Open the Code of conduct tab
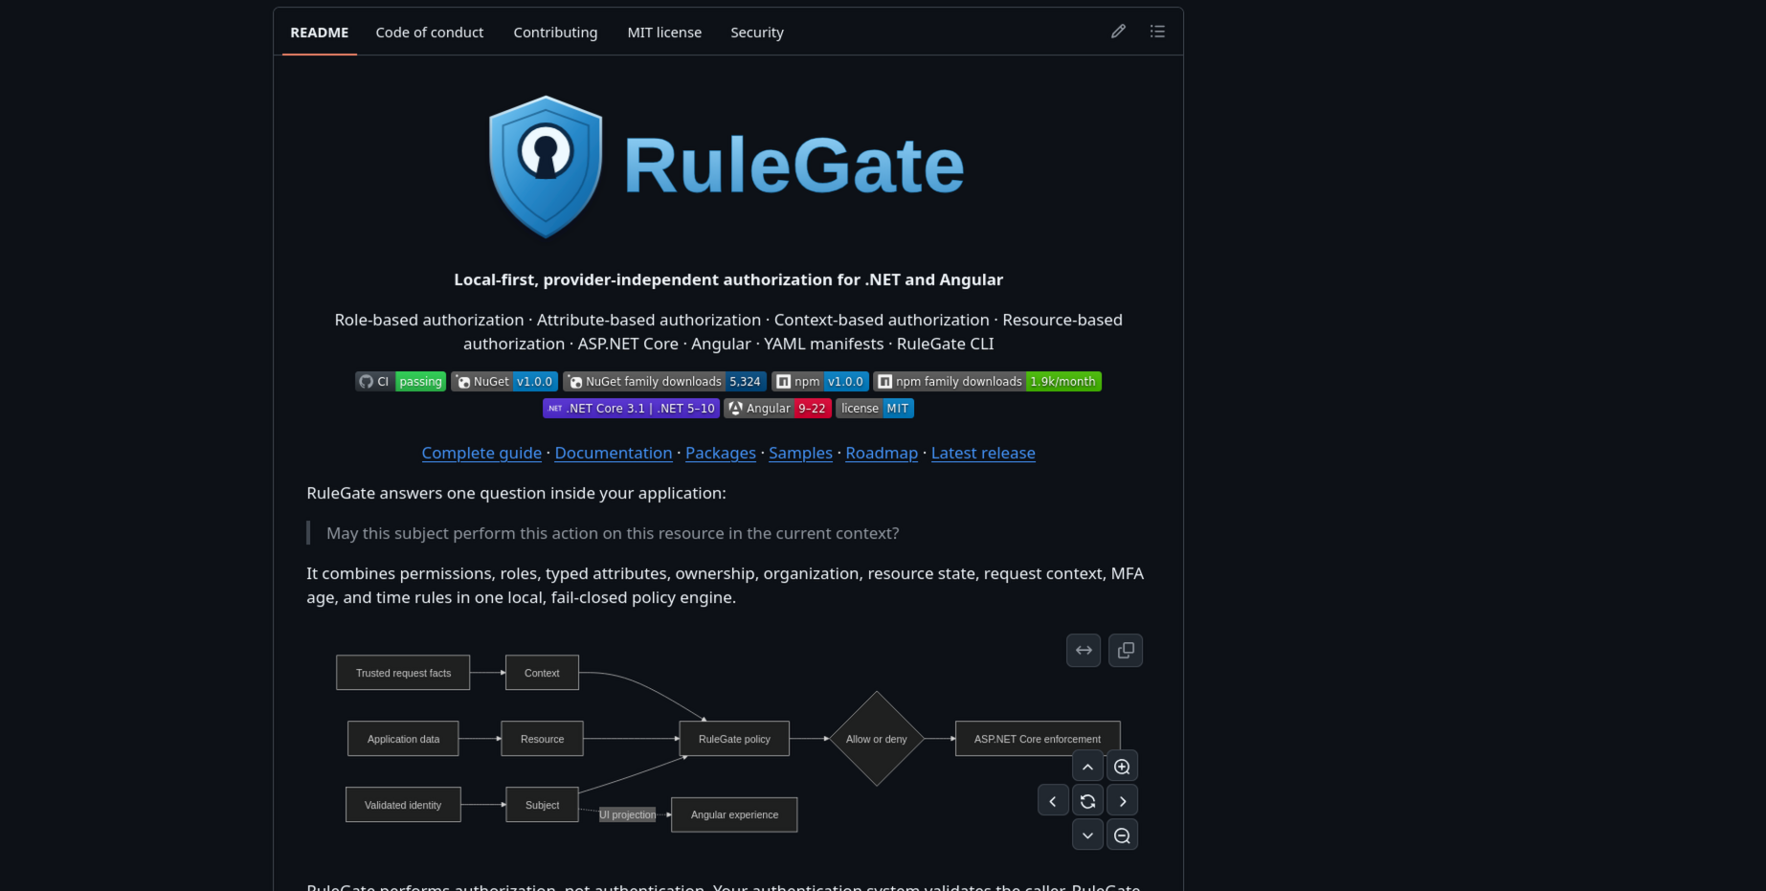This screenshot has height=891, width=1766. 430,33
